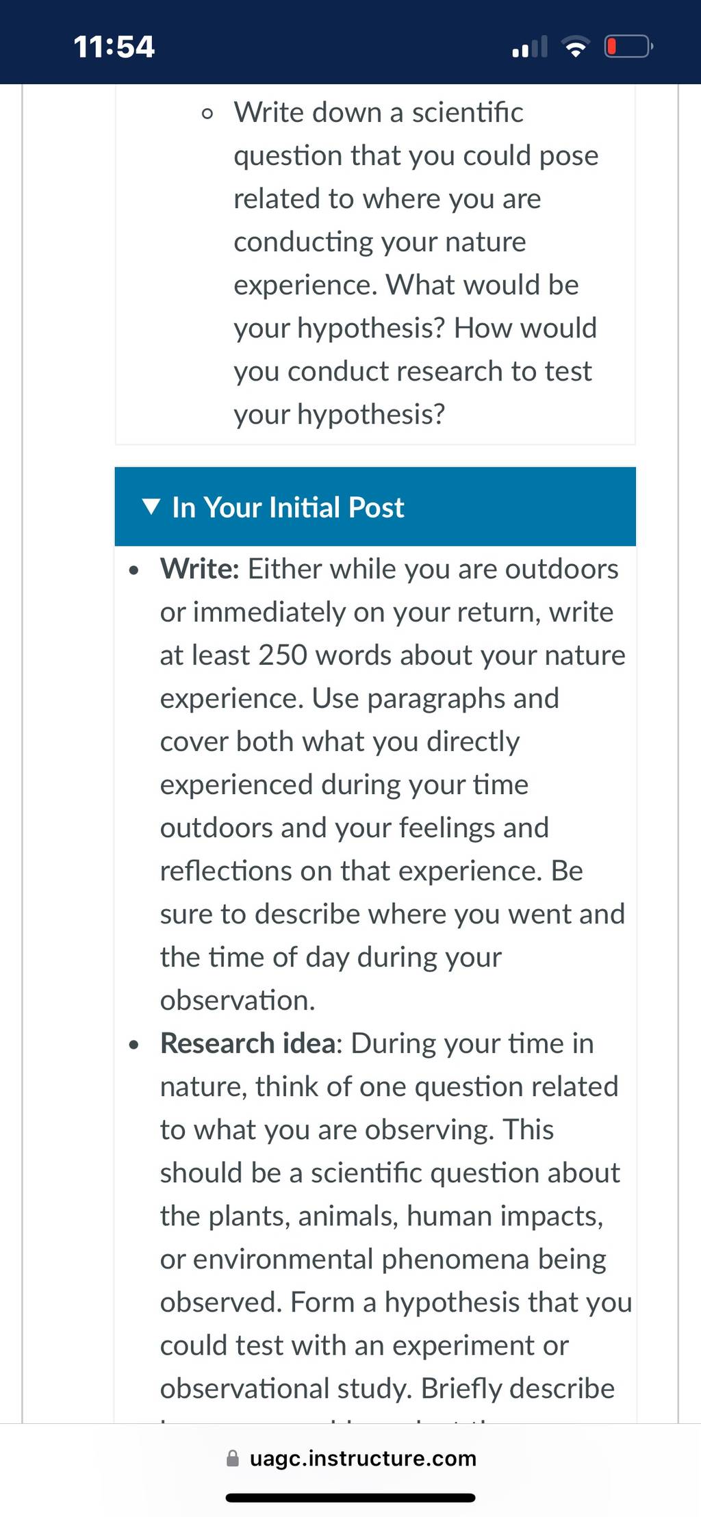Click 'observational study. Briefly describe' line

pyautogui.click(x=387, y=1388)
